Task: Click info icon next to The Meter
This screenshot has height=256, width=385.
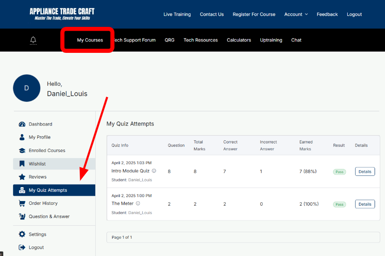Action: 138,204
